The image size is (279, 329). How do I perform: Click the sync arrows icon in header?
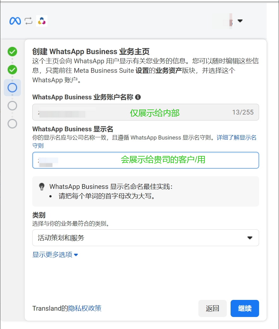click(28, 21)
